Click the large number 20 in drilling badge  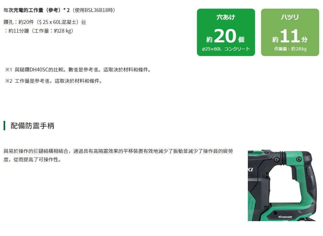click(225, 36)
